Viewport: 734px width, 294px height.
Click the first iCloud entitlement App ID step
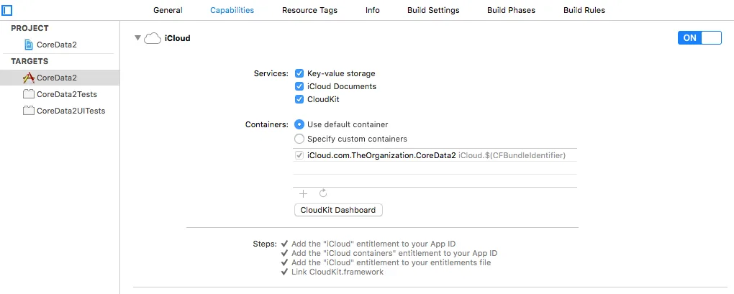pos(373,244)
